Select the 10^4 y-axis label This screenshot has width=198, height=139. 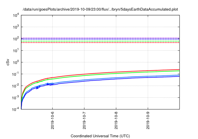click(16, 15)
